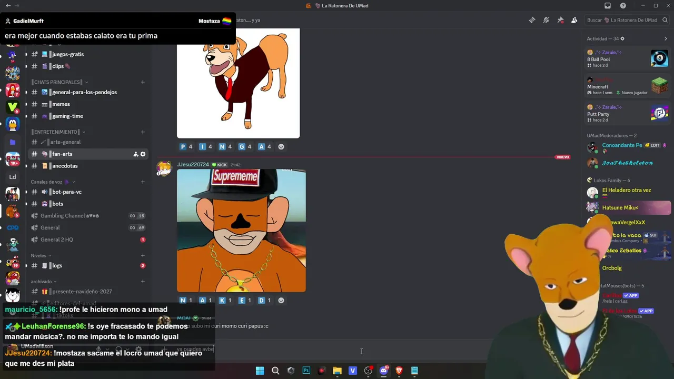Toggle the P reaction with count 4
This screenshot has height=379, width=674.
[186, 147]
